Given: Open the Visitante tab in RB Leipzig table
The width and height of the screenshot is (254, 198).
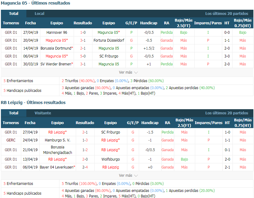Looking at the screenshot, I should tap(43, 113).
